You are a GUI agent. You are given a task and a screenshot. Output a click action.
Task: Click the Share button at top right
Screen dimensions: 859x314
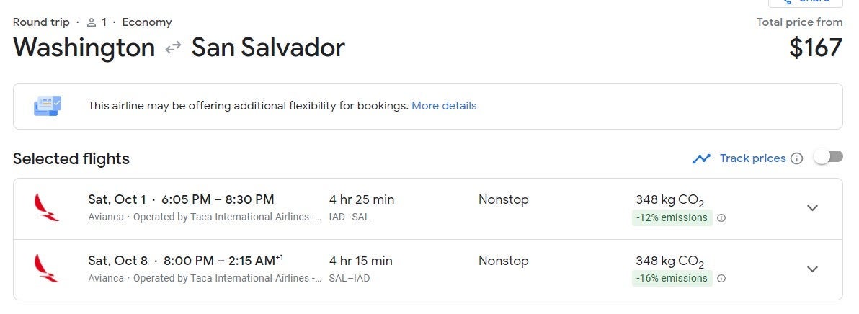pyautogui.click(x=805, y=2)
